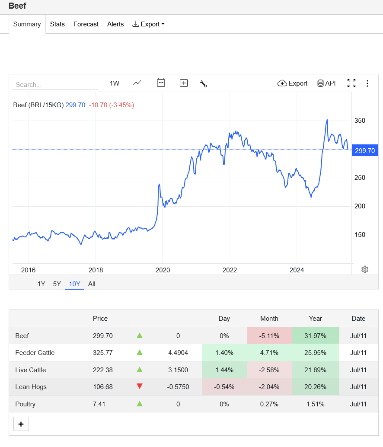Open the Live Cattle link
The height and width of the screenshot is (447, 383).
[31, 370]
